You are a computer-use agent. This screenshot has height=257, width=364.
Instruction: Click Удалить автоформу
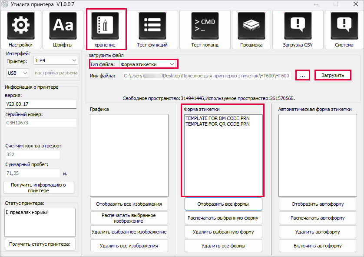318,232
